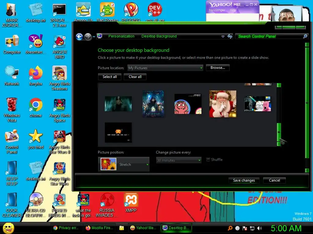Image resolution: width=313 pixels, height=234 pixels.
Task: Choose the Santa Claus wallpaper thumbnail
Action: [223, 104]
